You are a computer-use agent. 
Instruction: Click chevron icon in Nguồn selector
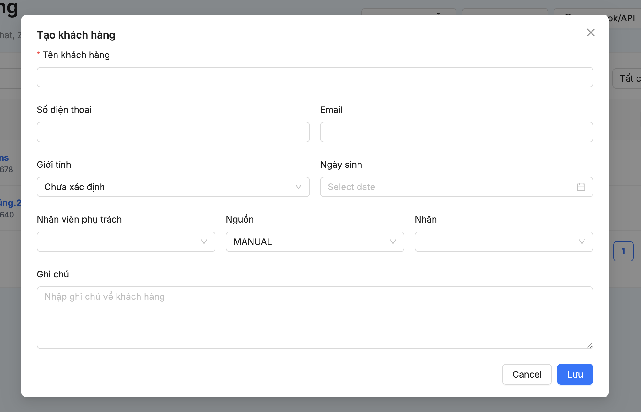pyautogui.click(x=393, y=242)
